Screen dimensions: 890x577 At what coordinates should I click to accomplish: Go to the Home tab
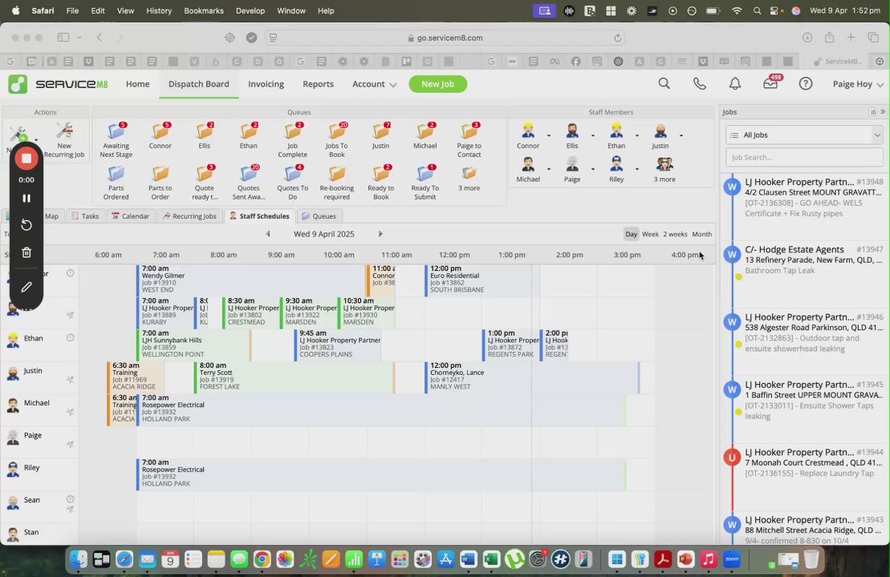[137, 84]
